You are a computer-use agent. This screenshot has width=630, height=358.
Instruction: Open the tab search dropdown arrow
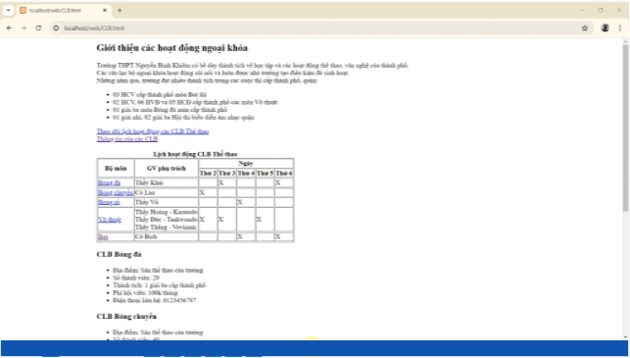pos(8,11)
